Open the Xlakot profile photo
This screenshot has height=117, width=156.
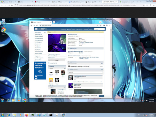[x=57, y=43]
